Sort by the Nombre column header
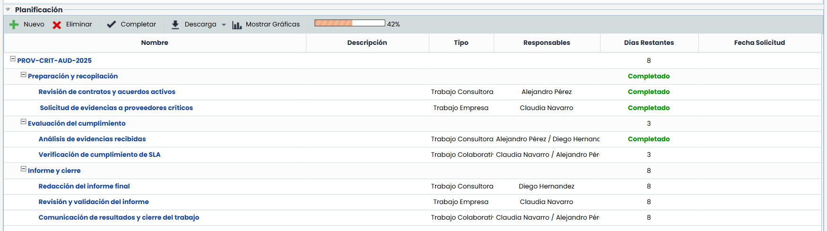The width and height of the screenshot is (827, 231). 155,43
